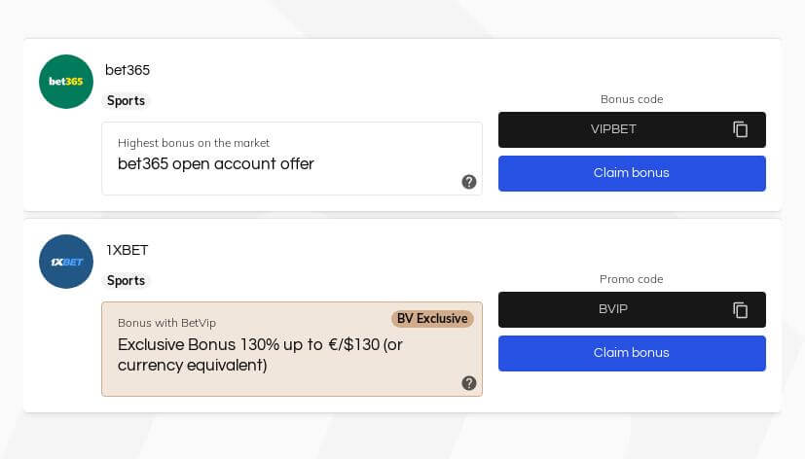
Task: Claim bonus for bet365
Action: point(632,173)
